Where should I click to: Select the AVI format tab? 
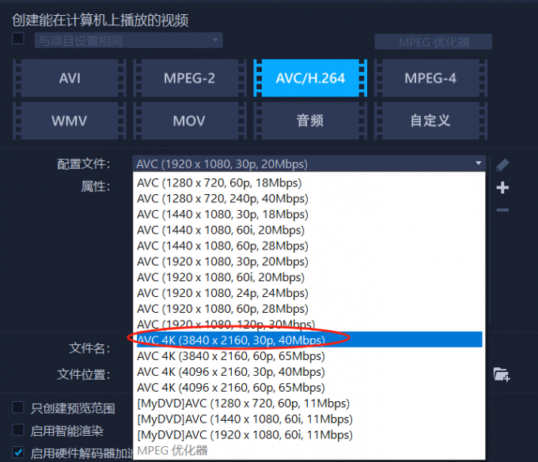tap(70, 78)
